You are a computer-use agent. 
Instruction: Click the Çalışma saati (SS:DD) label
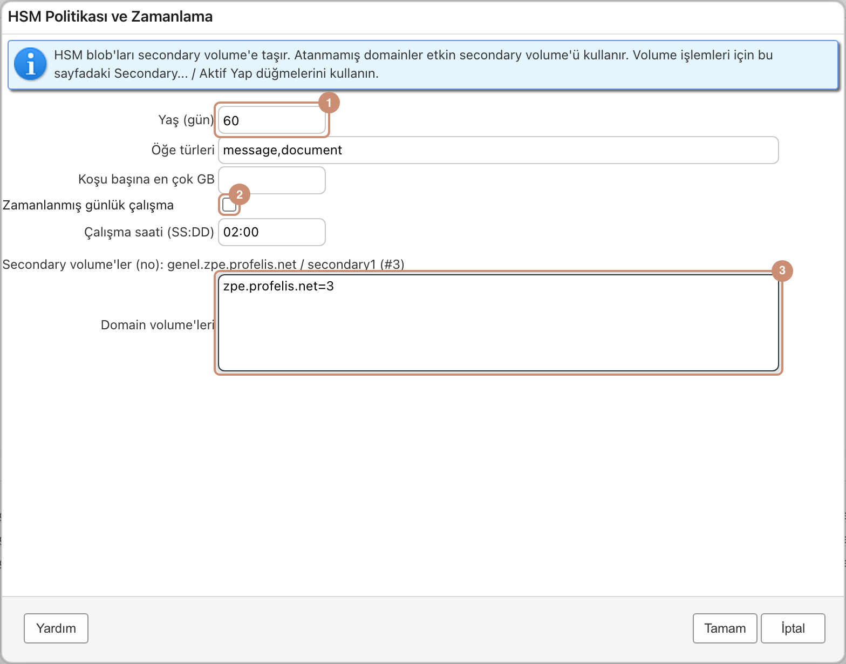point(149,232)
